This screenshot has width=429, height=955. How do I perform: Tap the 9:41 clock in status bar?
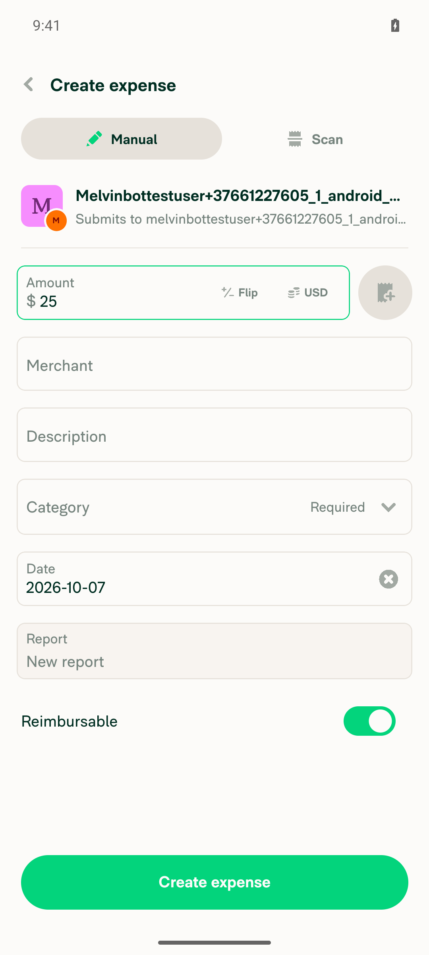[x=46, y=25]
